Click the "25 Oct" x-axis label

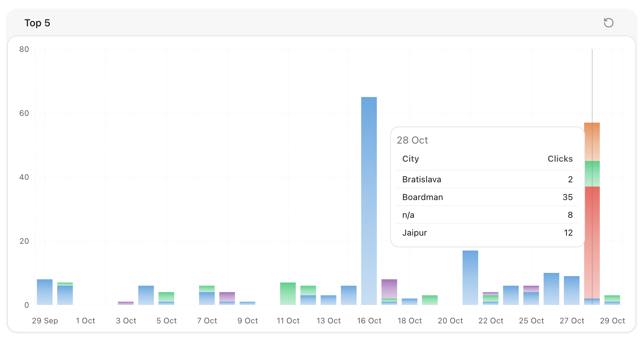(x=532, y=321)
